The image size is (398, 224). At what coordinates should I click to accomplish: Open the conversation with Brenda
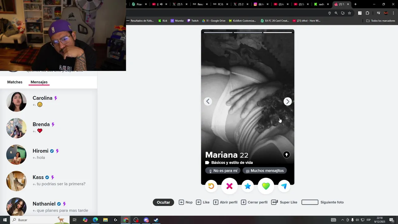pyautogui.click(x=49, y=128)
